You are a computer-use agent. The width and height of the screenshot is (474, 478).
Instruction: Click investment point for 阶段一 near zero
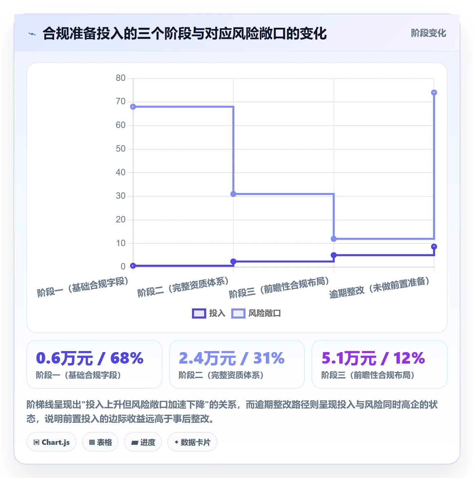(x=133, y=266)
